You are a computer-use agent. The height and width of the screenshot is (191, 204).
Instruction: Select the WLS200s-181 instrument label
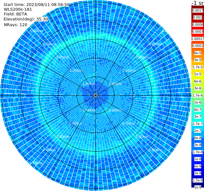18,9
